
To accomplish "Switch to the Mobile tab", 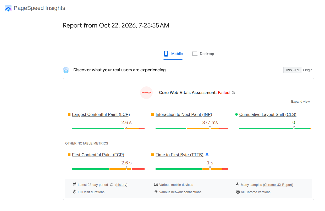I will pos(173,54).
